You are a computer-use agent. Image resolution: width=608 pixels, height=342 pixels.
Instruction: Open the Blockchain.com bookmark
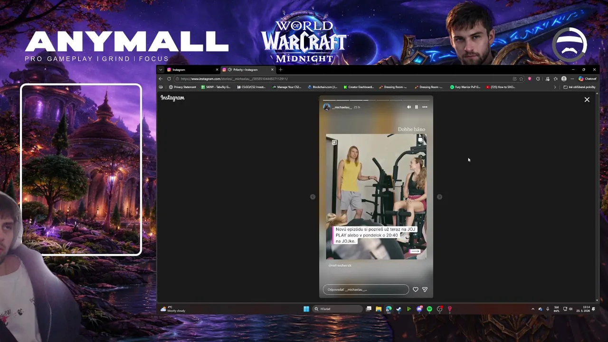tap(323, 87)
